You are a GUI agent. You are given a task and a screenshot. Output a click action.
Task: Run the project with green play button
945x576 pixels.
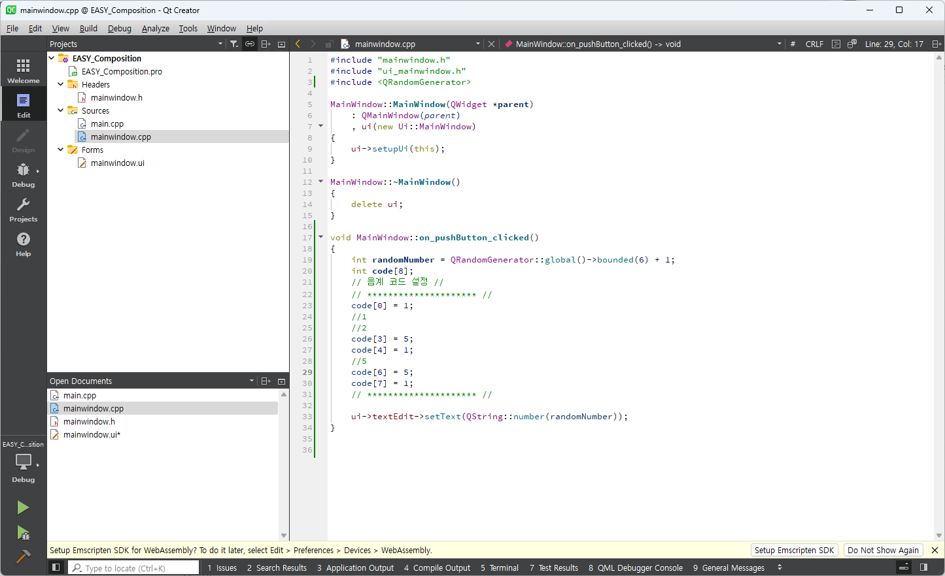click(x=23, y=507)
